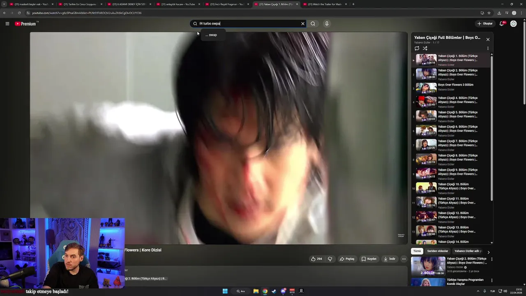The image size is (526, 296).
Task: Click the browser address bar URL
Action: 87,13
